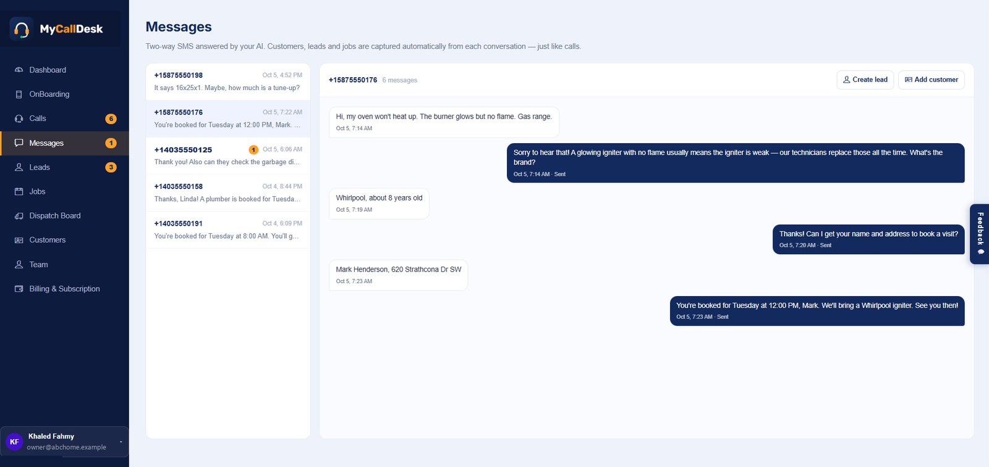Click the orange badge next to Messages
Screen dimensions: 989x467
click(x=111, y=143)
